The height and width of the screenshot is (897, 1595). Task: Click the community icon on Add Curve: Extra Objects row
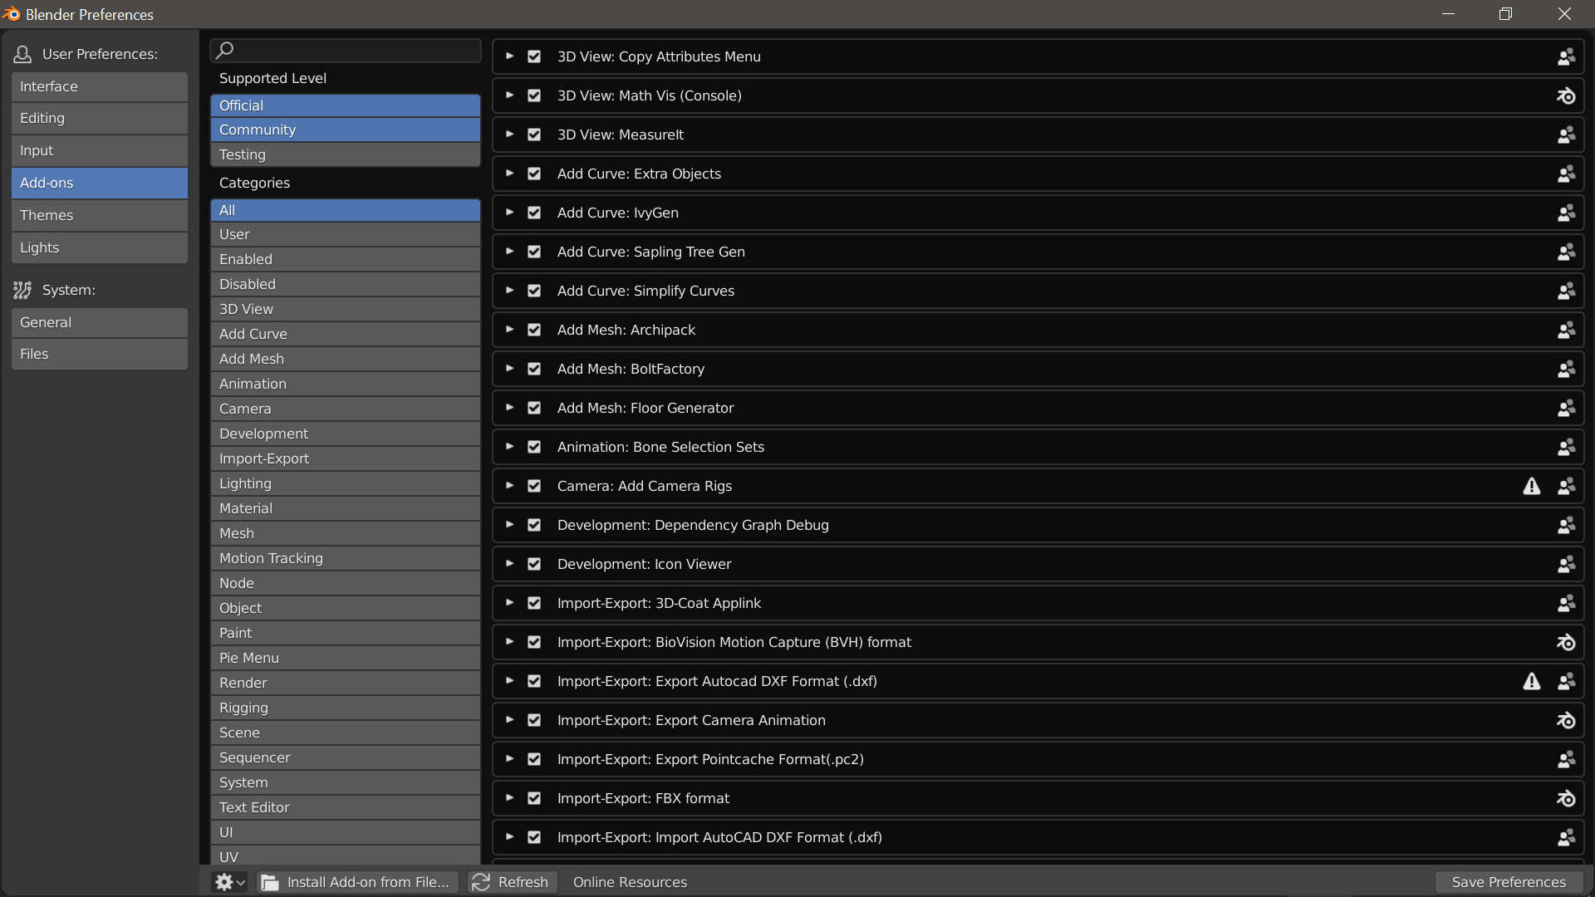(x=1566, y=174)
